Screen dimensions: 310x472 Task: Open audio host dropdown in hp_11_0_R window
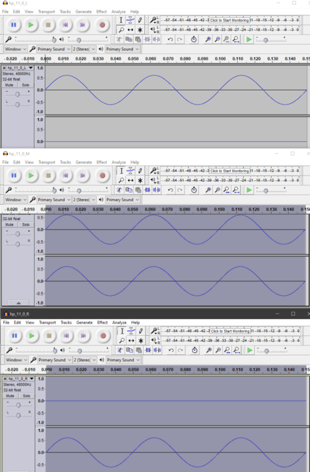(16, 360)
